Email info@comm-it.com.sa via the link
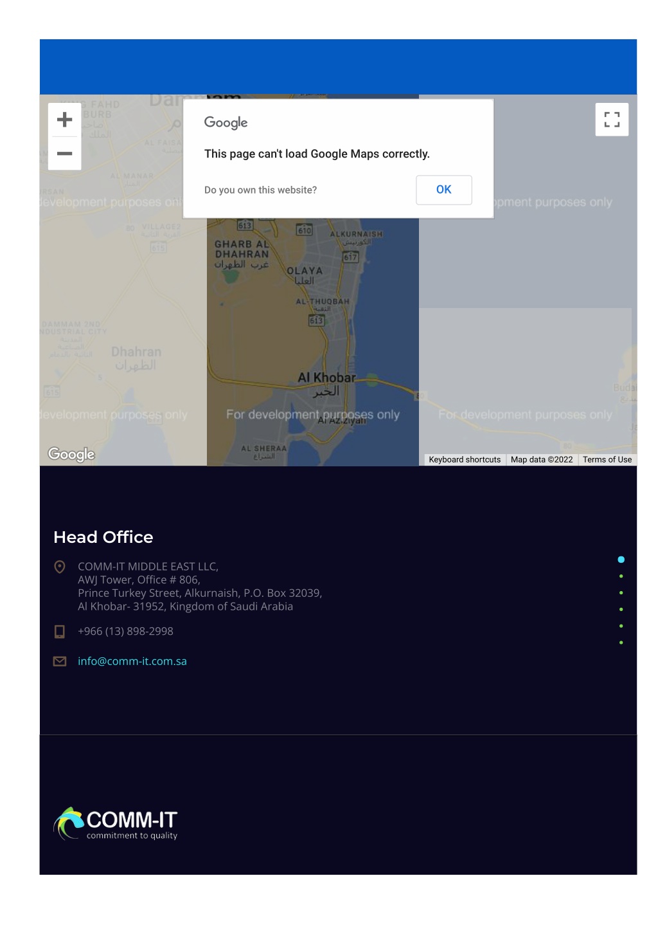Viewport: 658px width, 932px height. pyautogui.click(x=132, y=661)
